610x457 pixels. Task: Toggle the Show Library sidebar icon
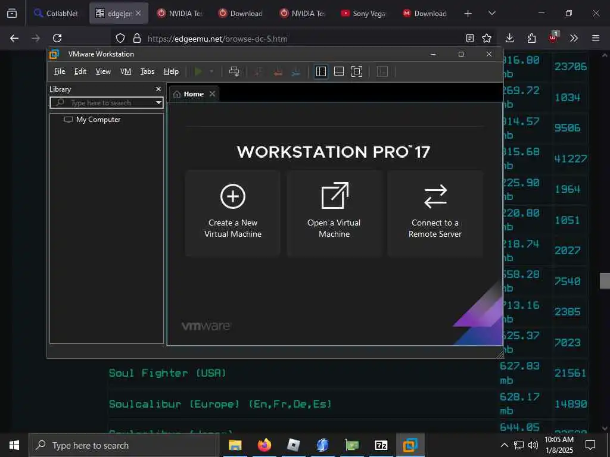[321, 71]
